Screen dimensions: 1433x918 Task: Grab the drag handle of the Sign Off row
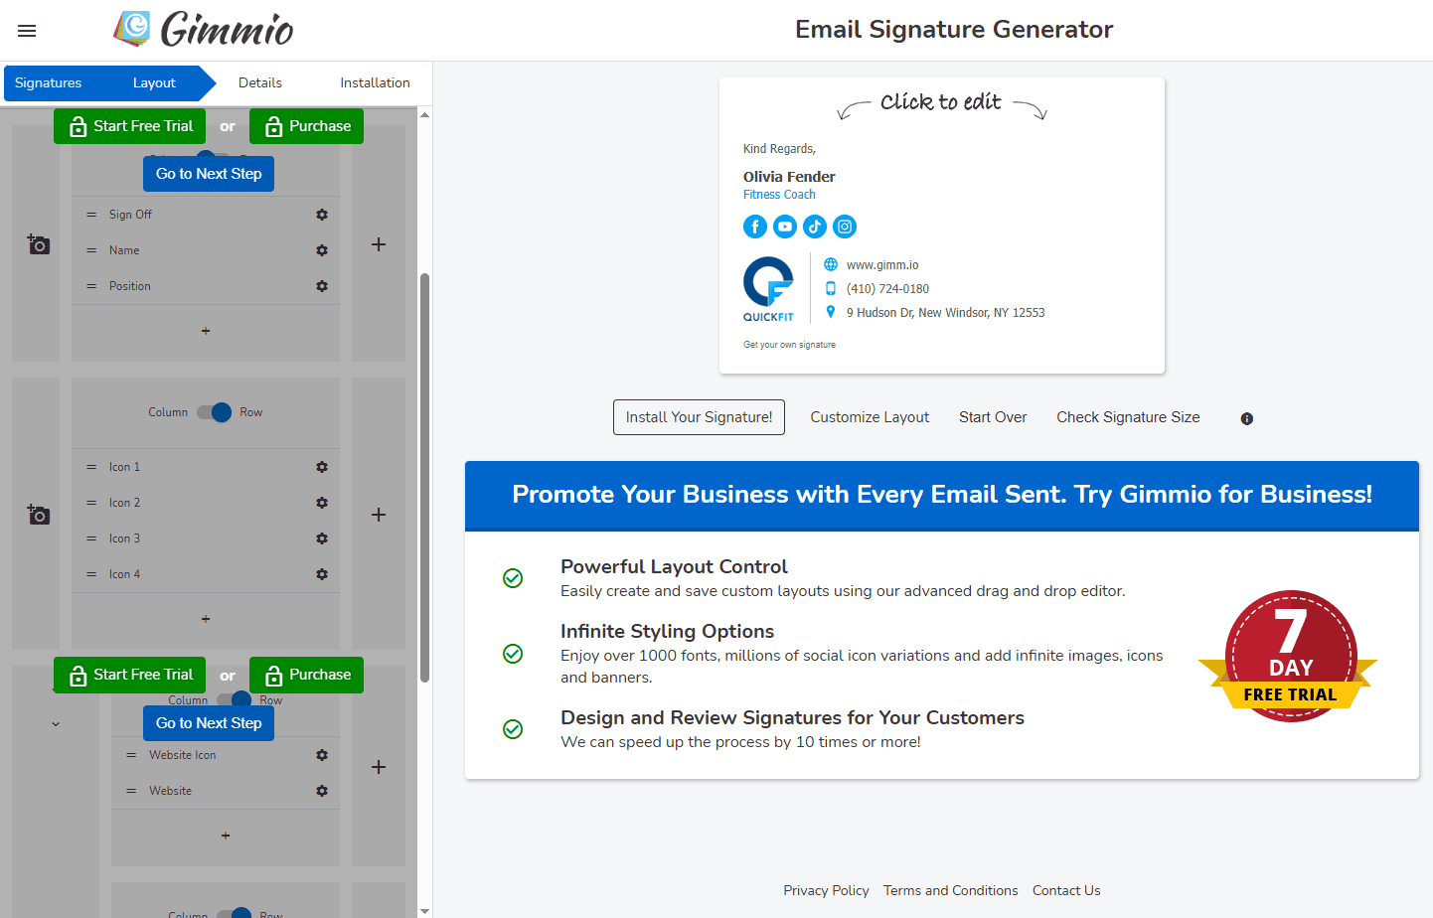click(x=91, y=215)
